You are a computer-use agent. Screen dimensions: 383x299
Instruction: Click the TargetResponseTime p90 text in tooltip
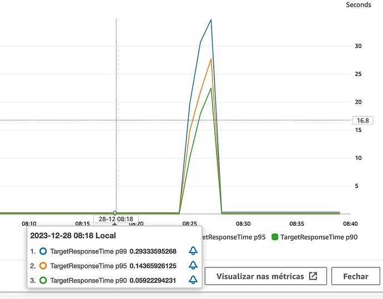tap(88, 281)
